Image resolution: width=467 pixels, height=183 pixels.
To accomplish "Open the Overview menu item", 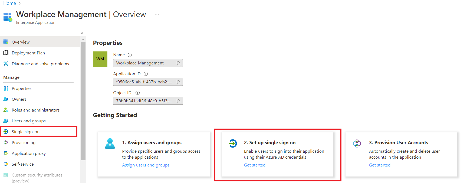I will pos(40,42).
